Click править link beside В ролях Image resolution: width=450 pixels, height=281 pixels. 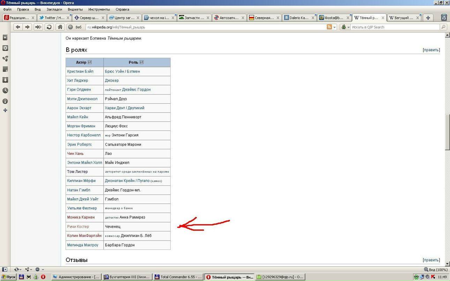[431, 50]
